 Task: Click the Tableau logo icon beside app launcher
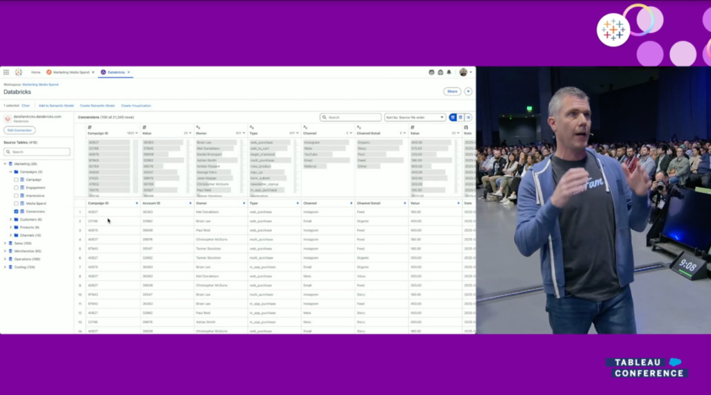(x=19, y=72)
